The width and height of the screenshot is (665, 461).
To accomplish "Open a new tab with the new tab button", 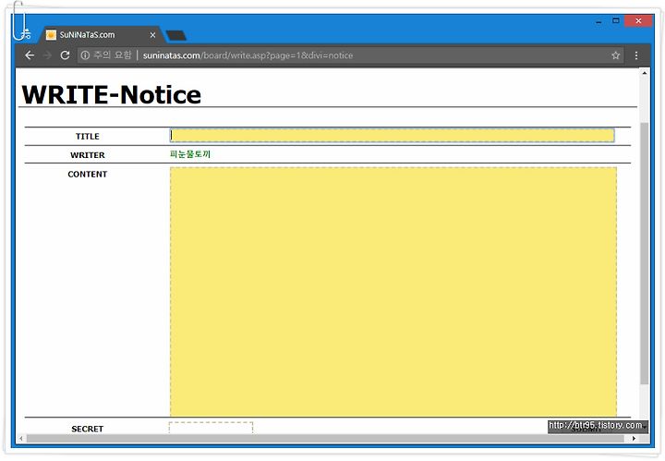I will (x=176, y=35).
